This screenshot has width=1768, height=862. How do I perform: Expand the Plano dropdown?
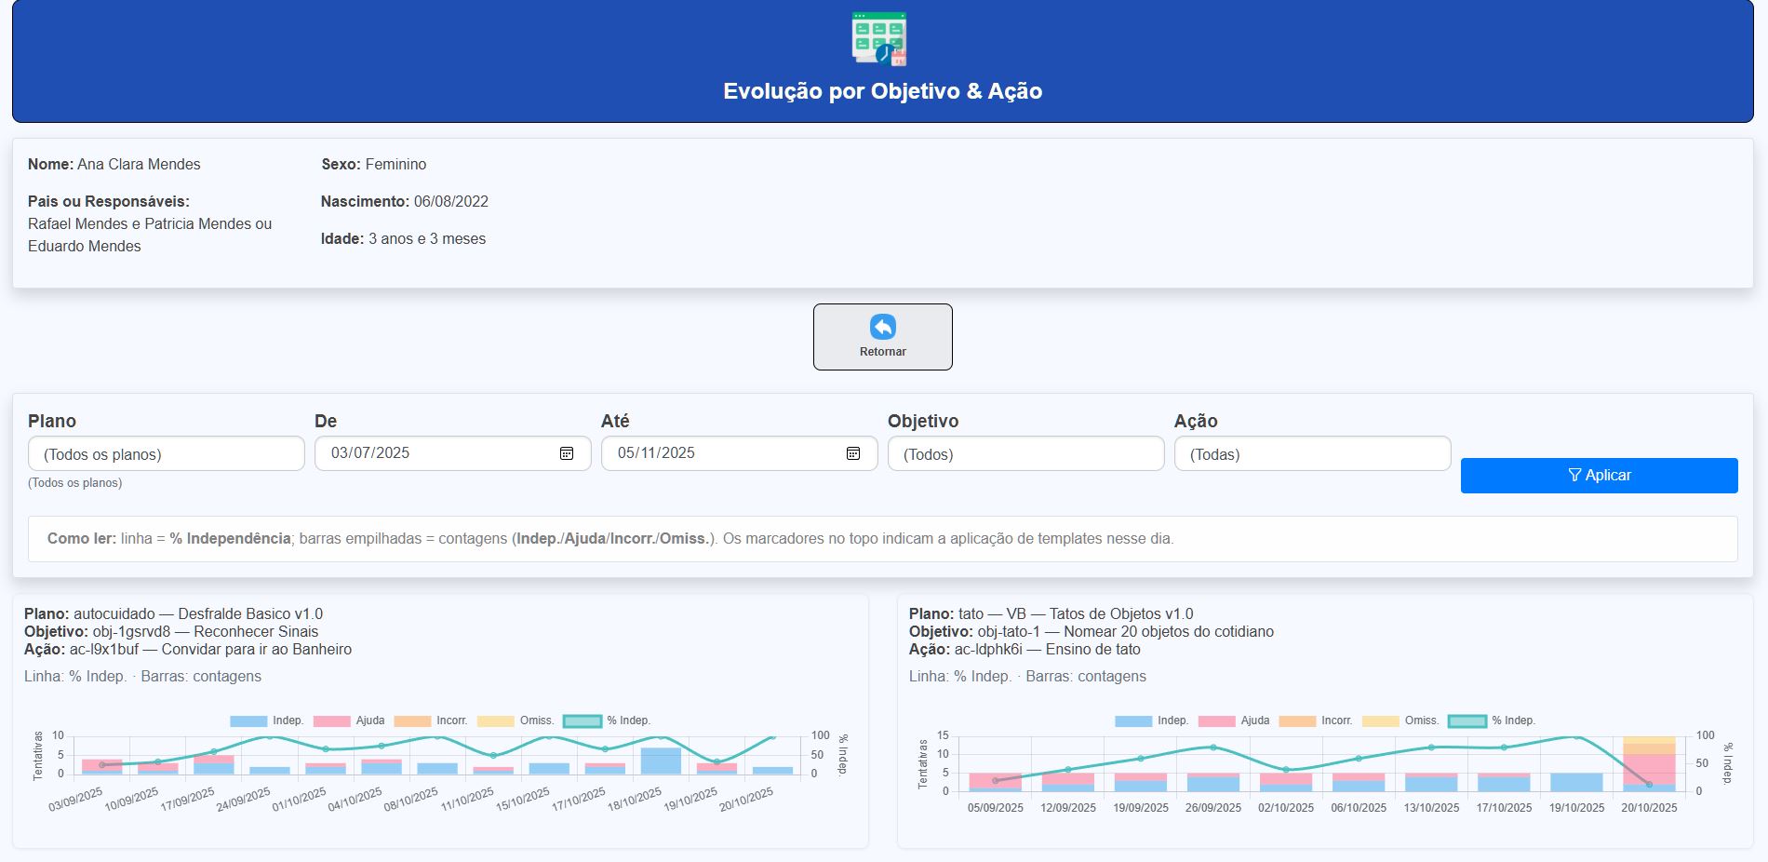(x=167, y=454)
